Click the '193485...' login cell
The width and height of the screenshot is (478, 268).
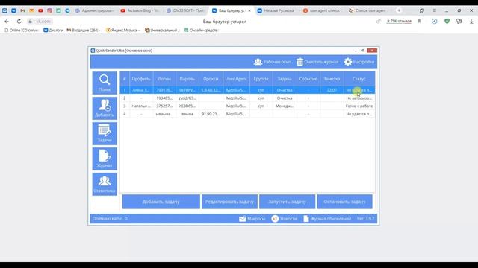point(164,98)
